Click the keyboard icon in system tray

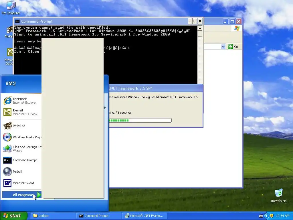261,216
